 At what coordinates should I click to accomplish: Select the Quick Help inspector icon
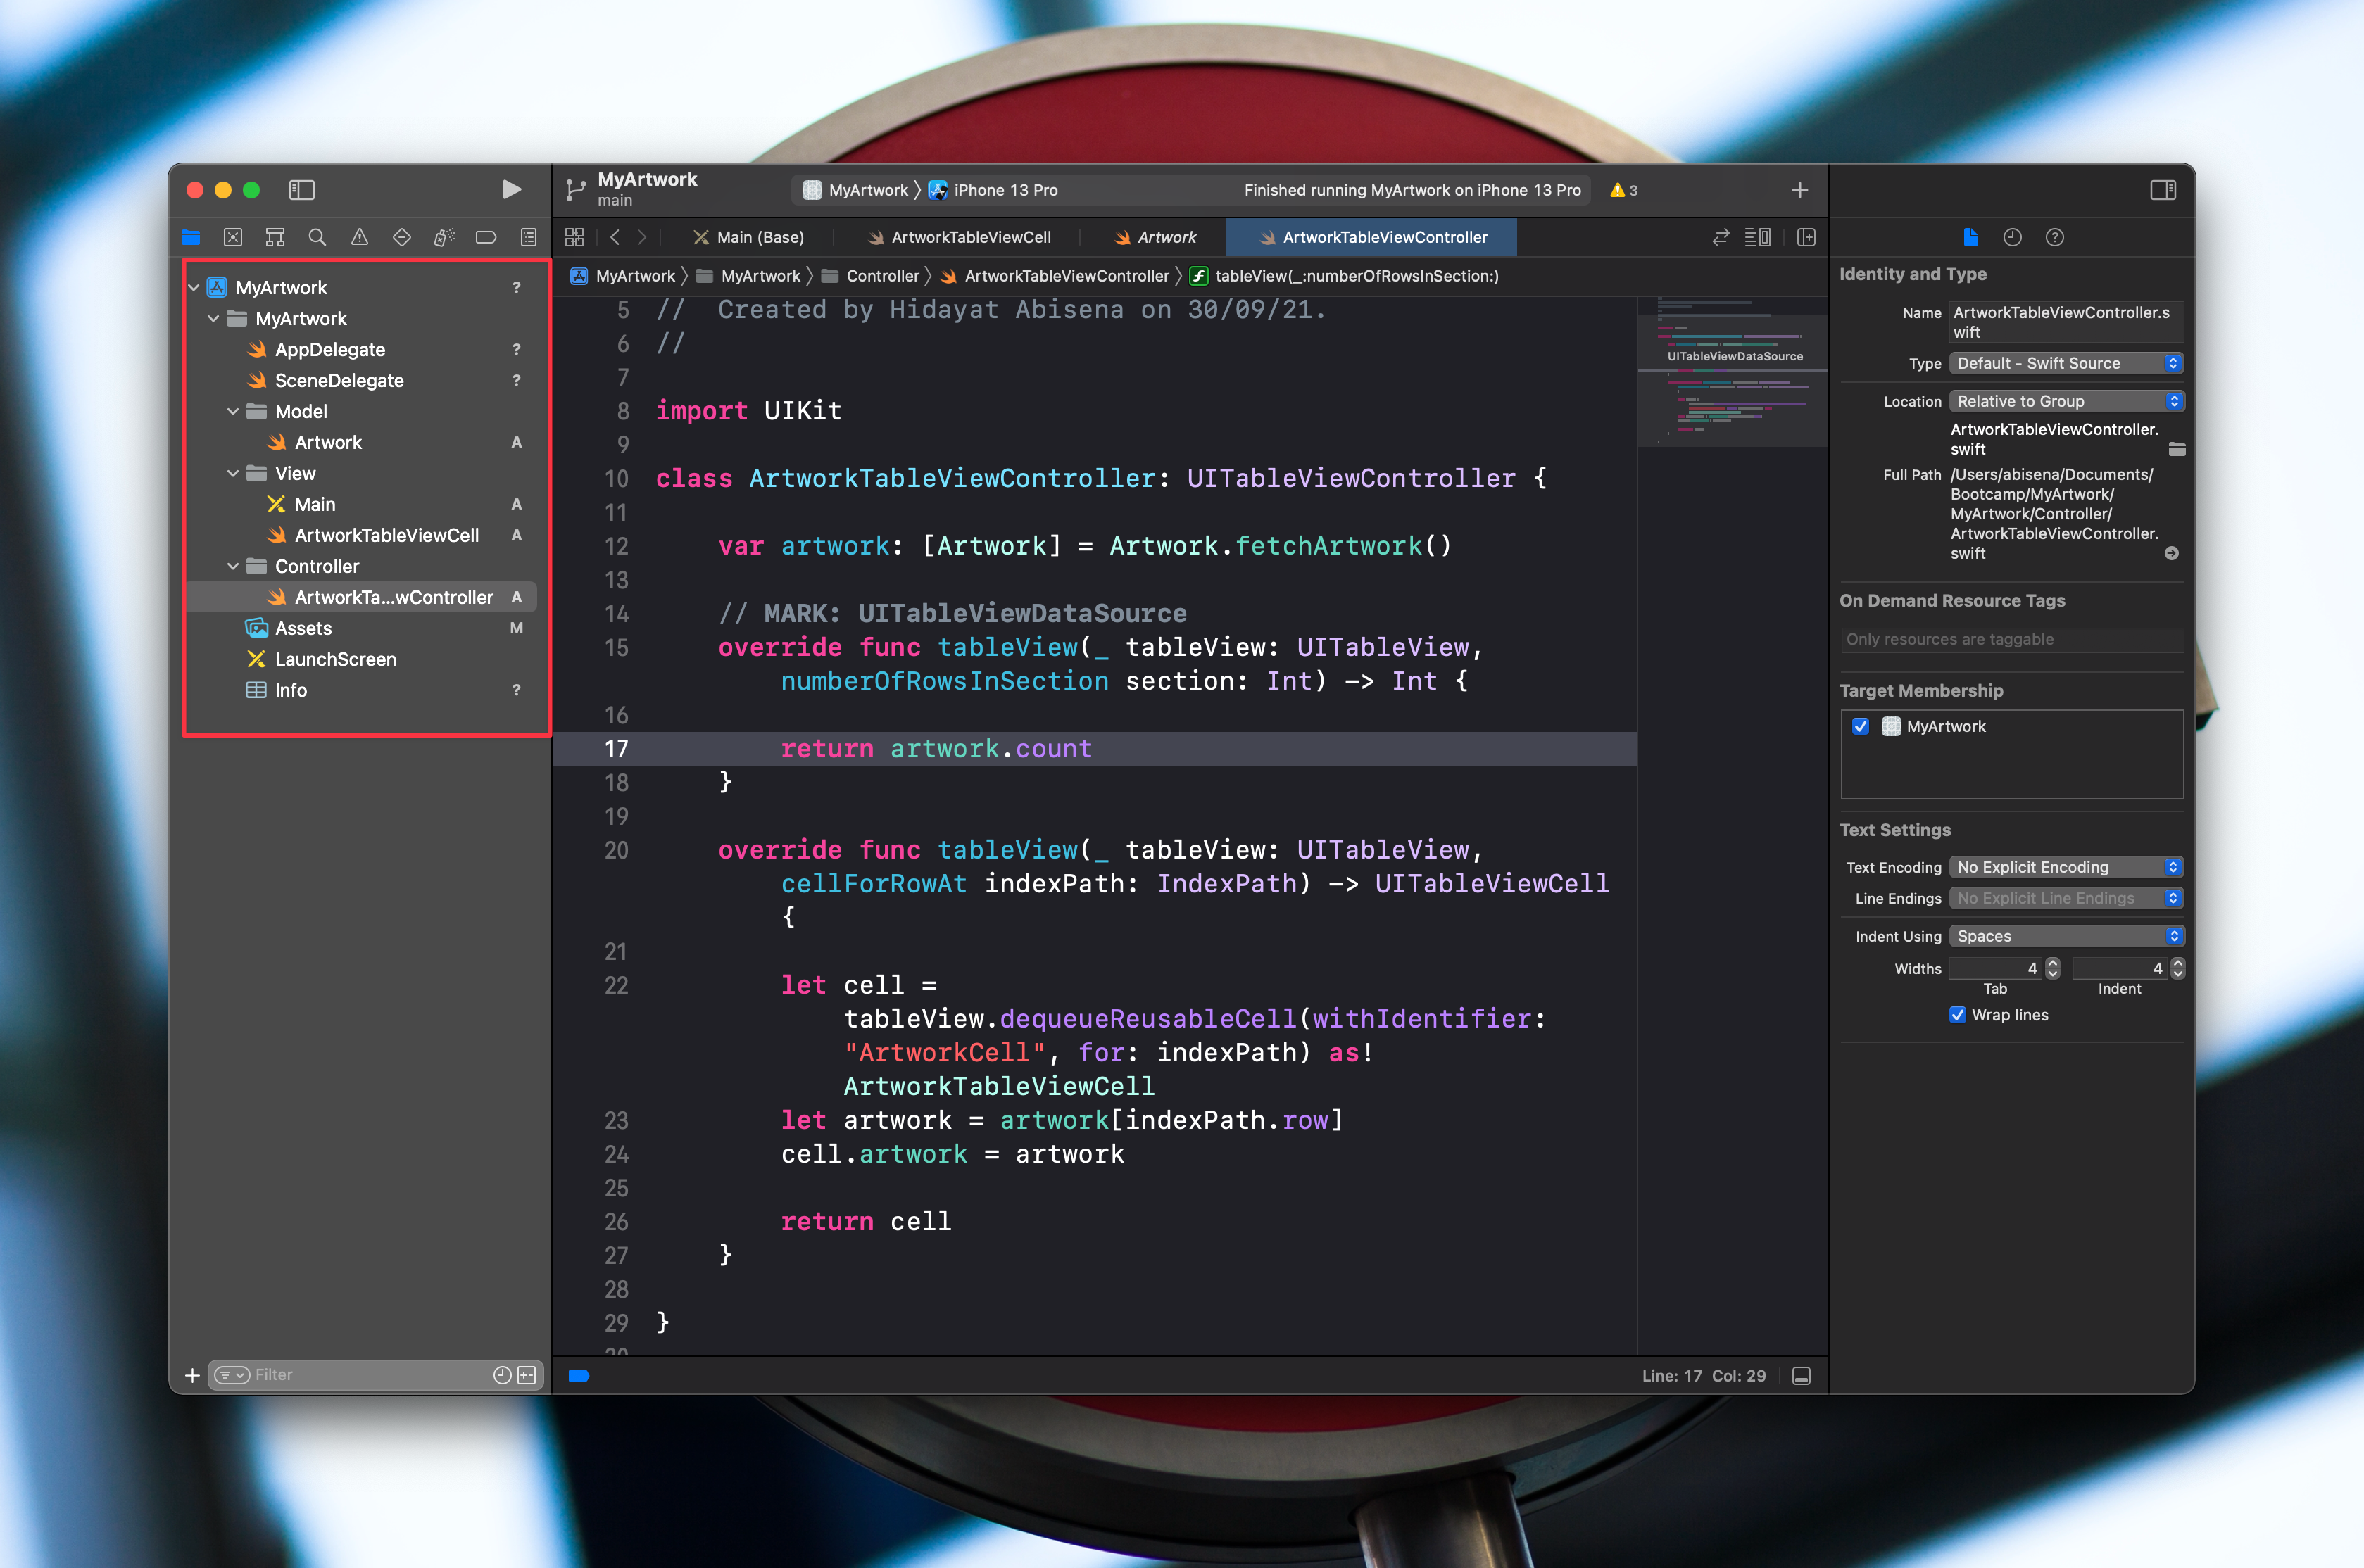click(2054, 237)
